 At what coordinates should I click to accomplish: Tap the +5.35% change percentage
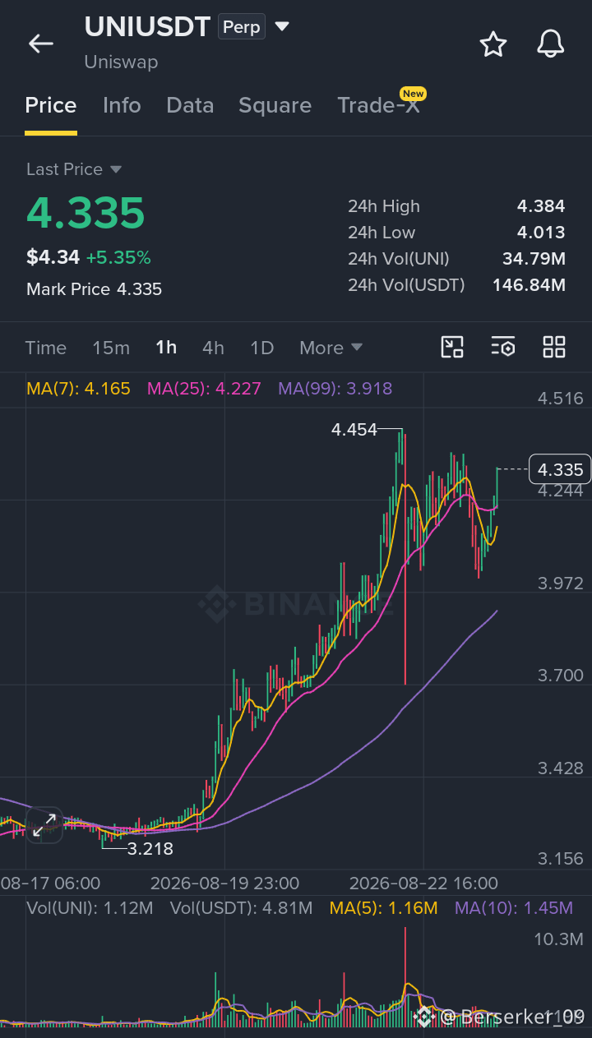[x=118, y=258]
